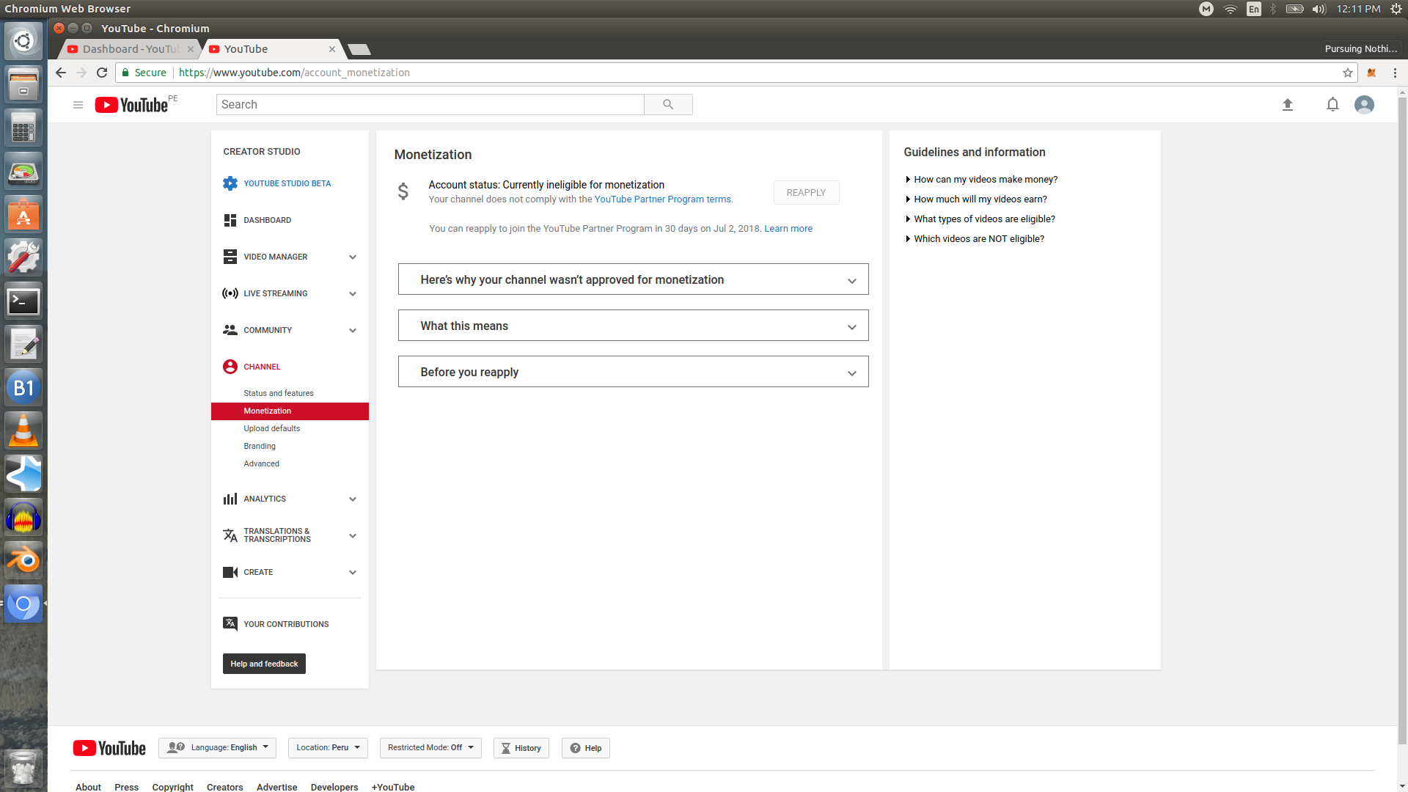Click the YouTube logo in the header

tap(131, 105)
